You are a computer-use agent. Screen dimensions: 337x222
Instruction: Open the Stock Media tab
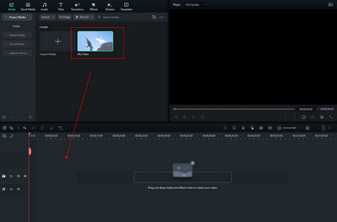tap(28, 7)
